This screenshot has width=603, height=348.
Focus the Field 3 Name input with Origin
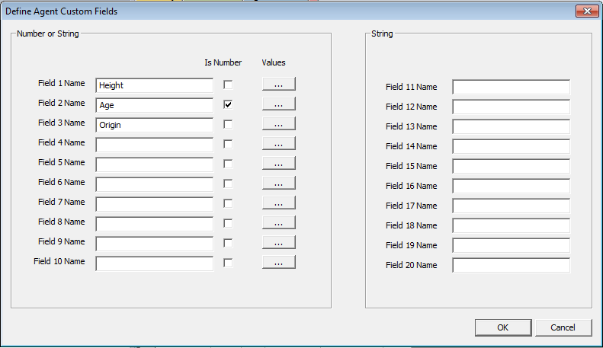point(154,125)
